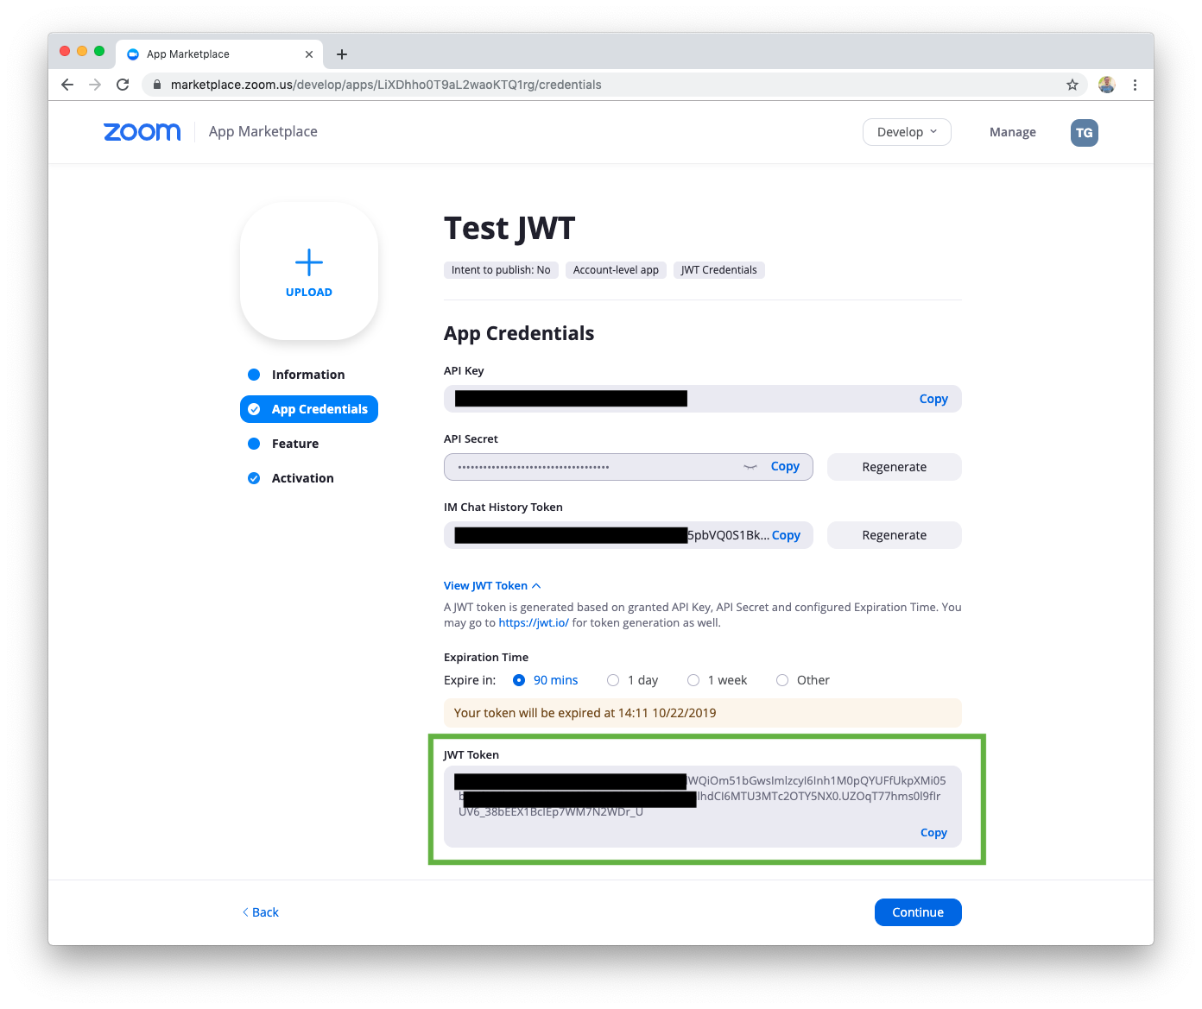Select the 1 week expiration option
This screenshot has height=1009, width=1202.
(693, 680)
